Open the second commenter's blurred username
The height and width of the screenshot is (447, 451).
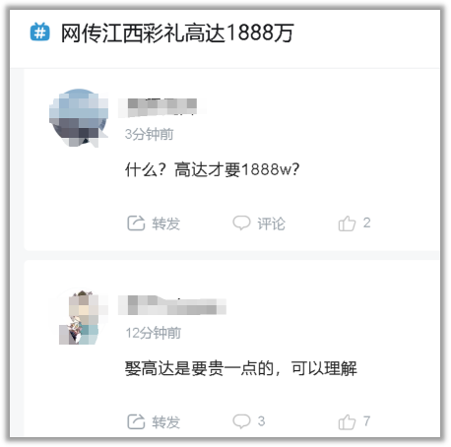point(172,305)
